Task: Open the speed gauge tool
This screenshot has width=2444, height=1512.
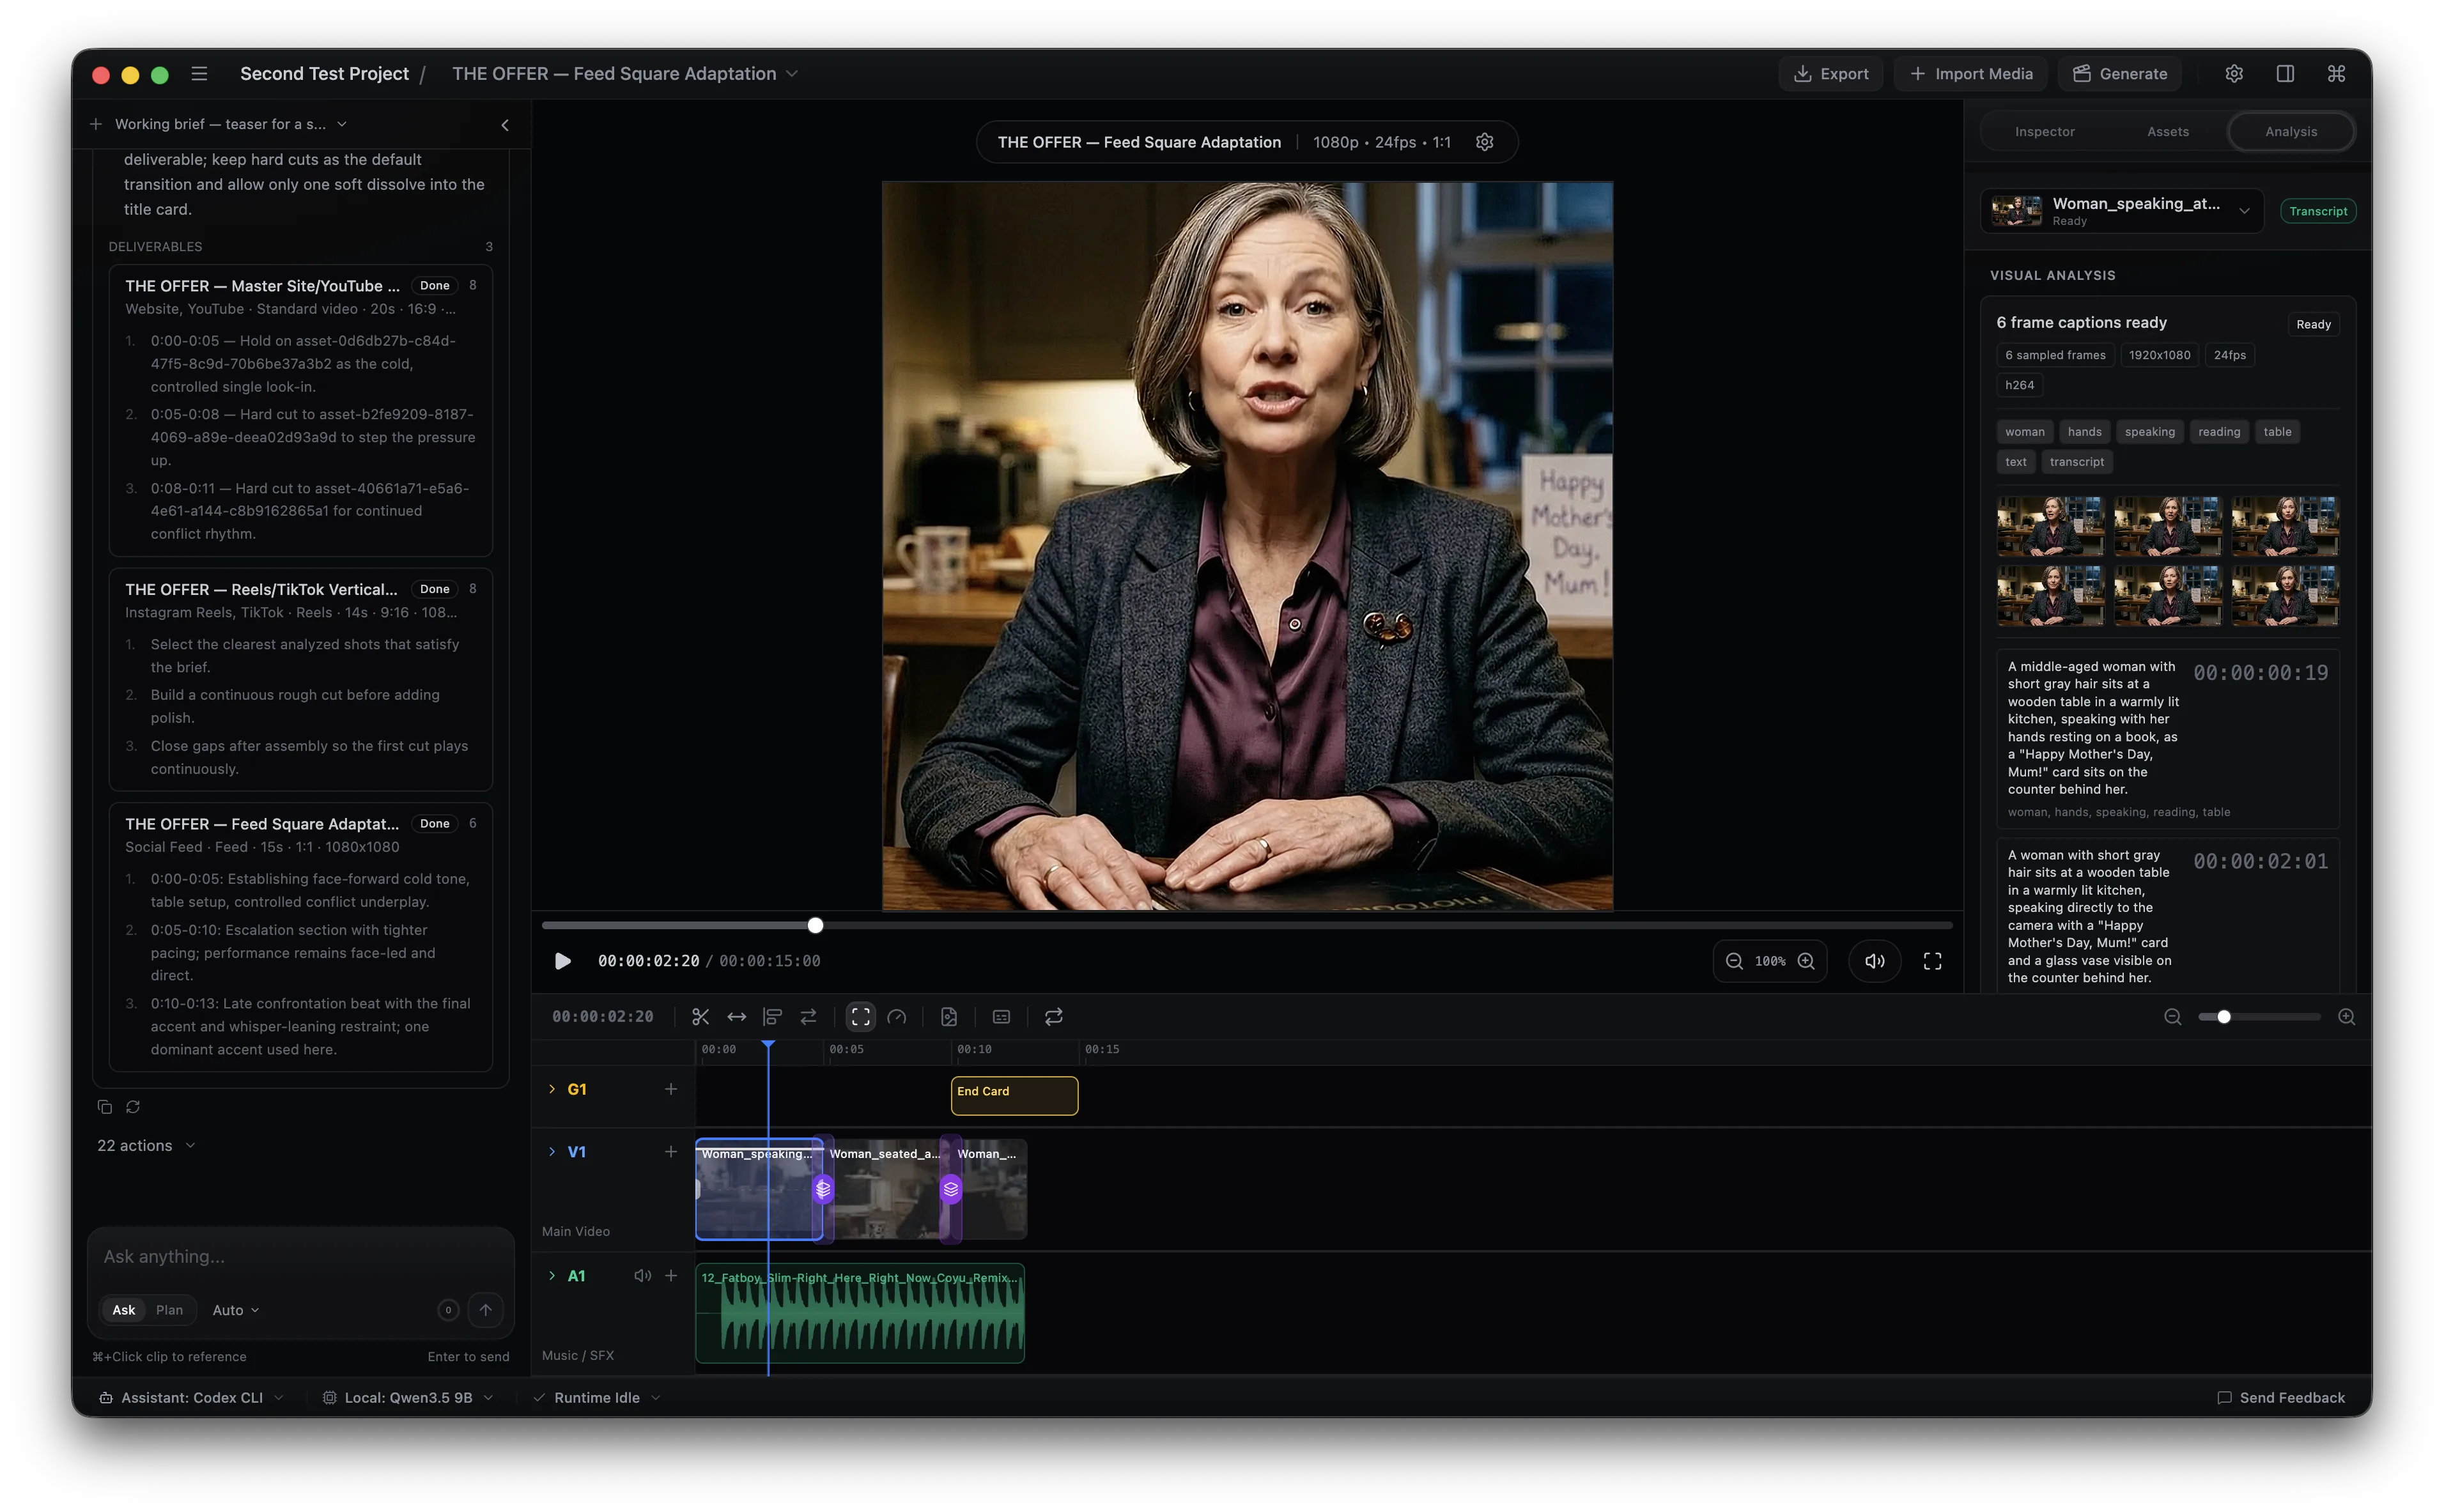Action: 897,1017
